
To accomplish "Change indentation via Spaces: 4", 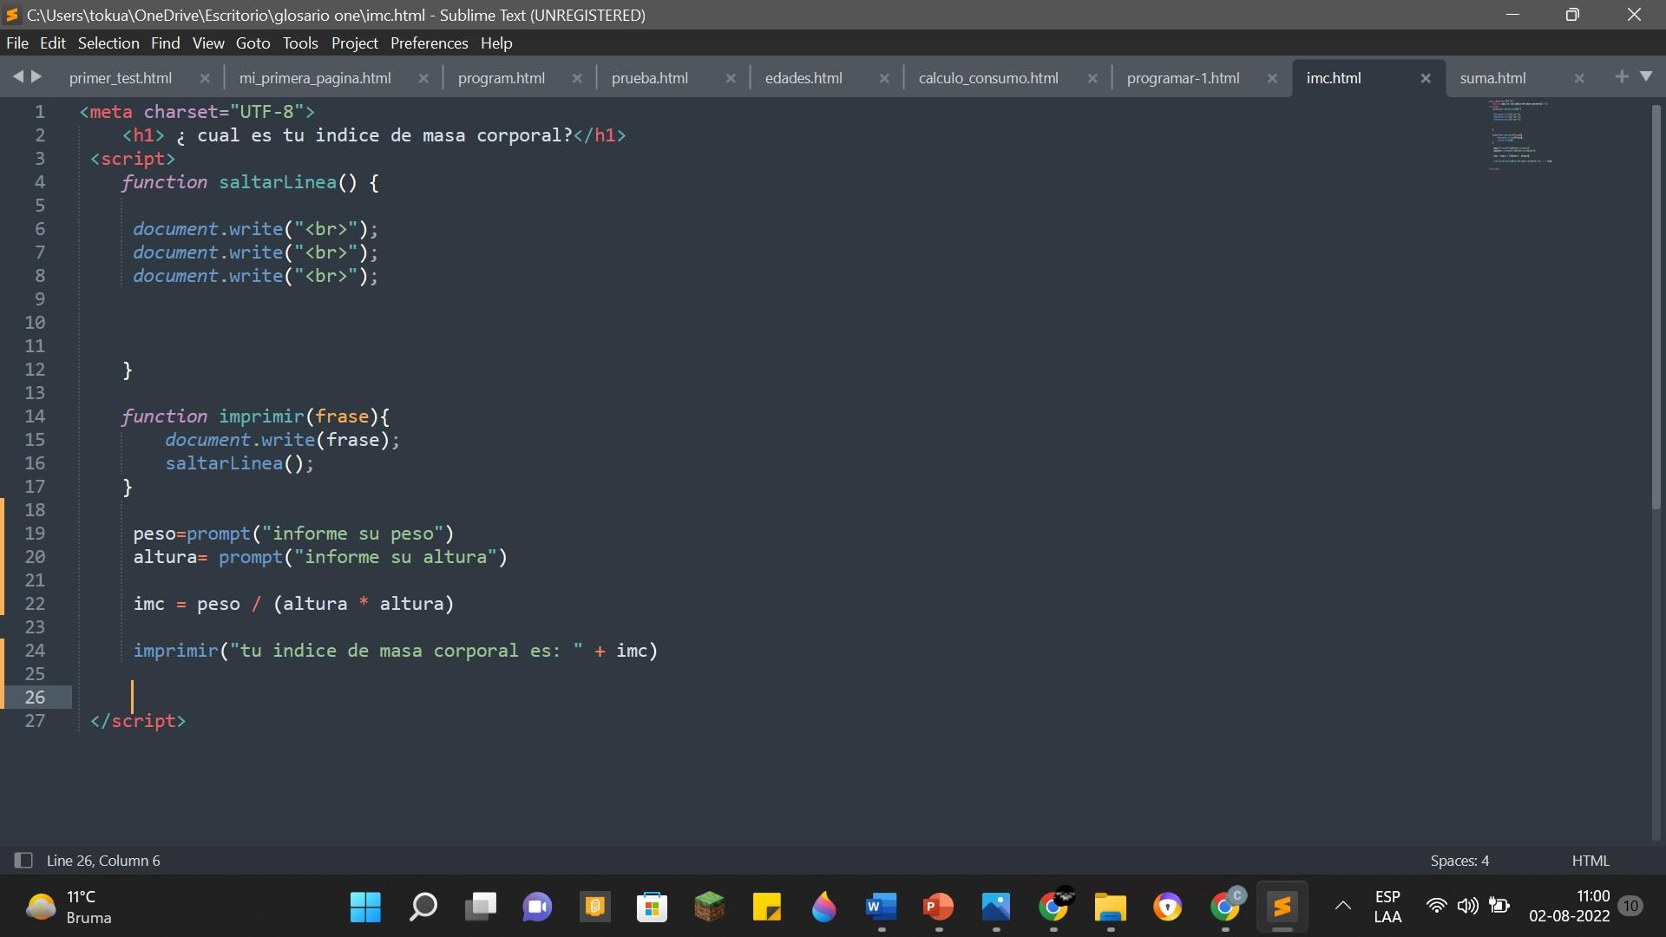I will pyautogui.click(x=1459, y=861).
